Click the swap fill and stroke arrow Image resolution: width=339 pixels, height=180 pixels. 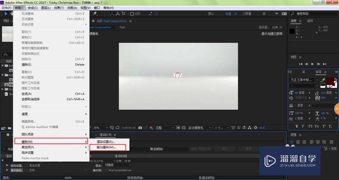click(x=335, y=80)
